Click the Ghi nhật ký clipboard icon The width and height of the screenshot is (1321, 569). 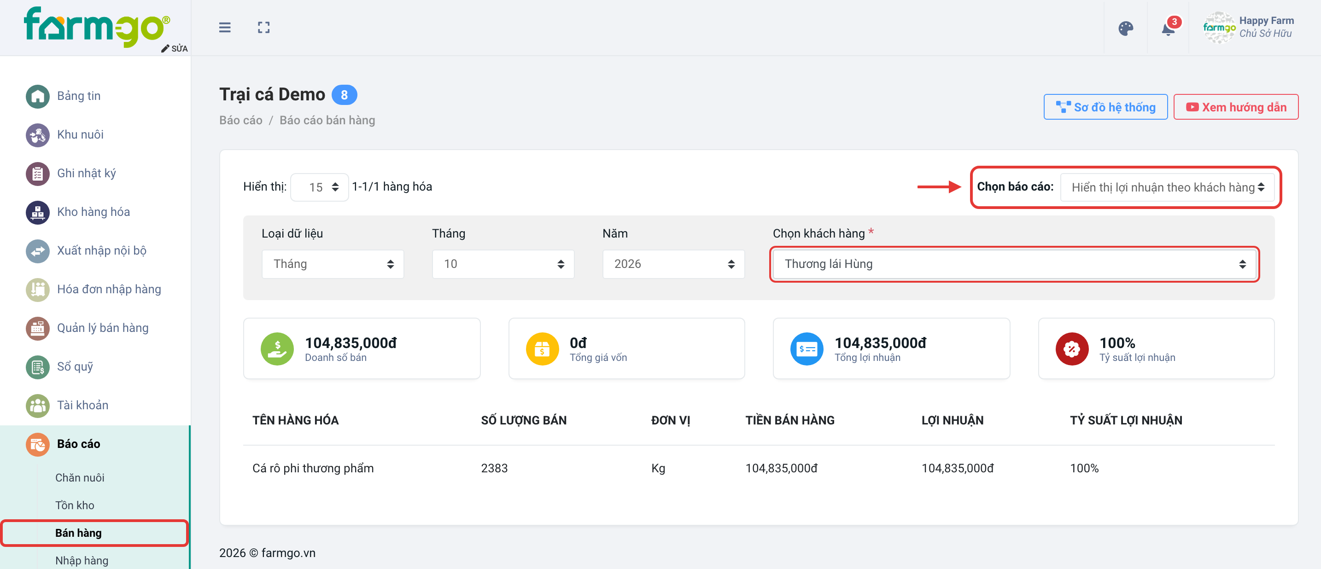coord(37,174)
